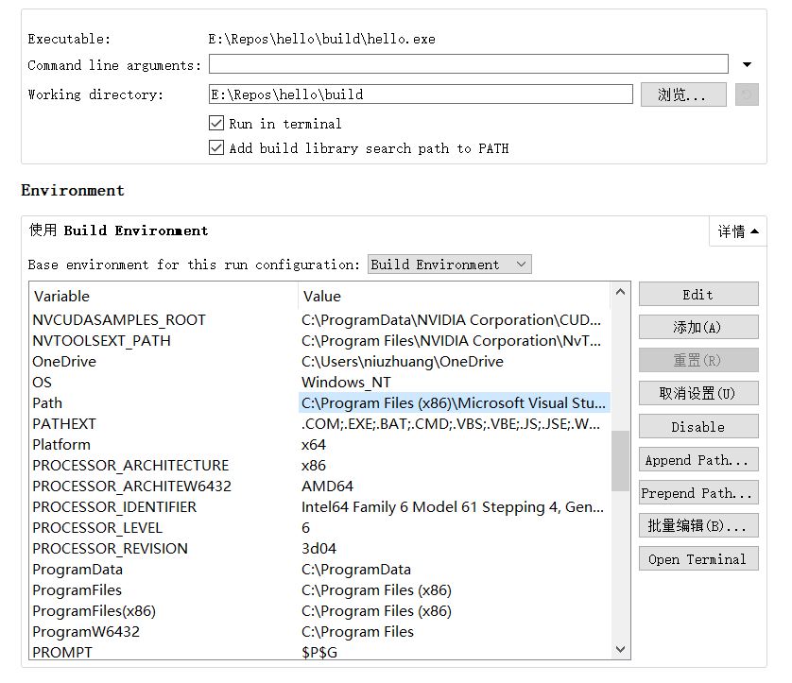
Task: Click the 浏览... browse button
Action: coord(682,94)
